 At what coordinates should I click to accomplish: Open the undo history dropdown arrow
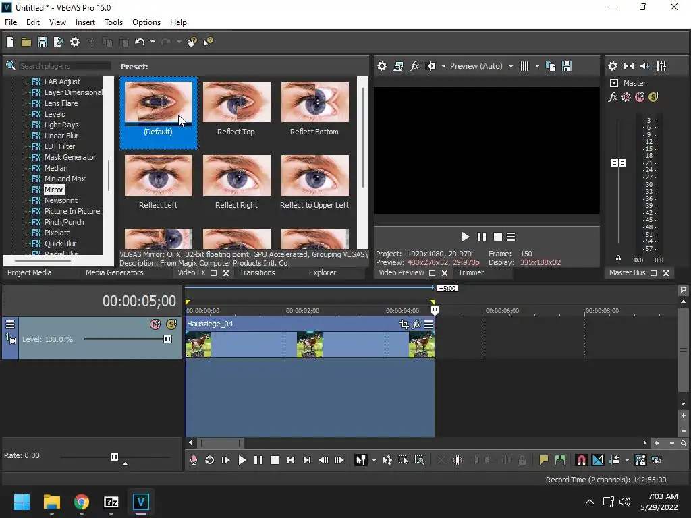(x=153, y=42)
